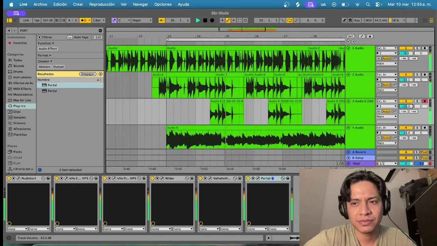Toggle the Key map mode button
Viewport: 437px width, 246px height.
(x=357, y=20)
